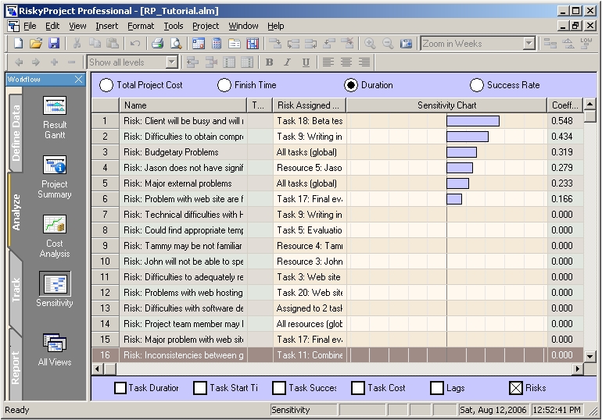Align text right
Viewport: 602px width, 420px height.
[364, 62]
